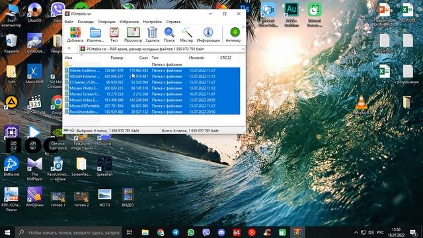The width and height of the screenshot is (423, 238).
Task: Select the Adobe Audition folder row
Action: [152, 71]
